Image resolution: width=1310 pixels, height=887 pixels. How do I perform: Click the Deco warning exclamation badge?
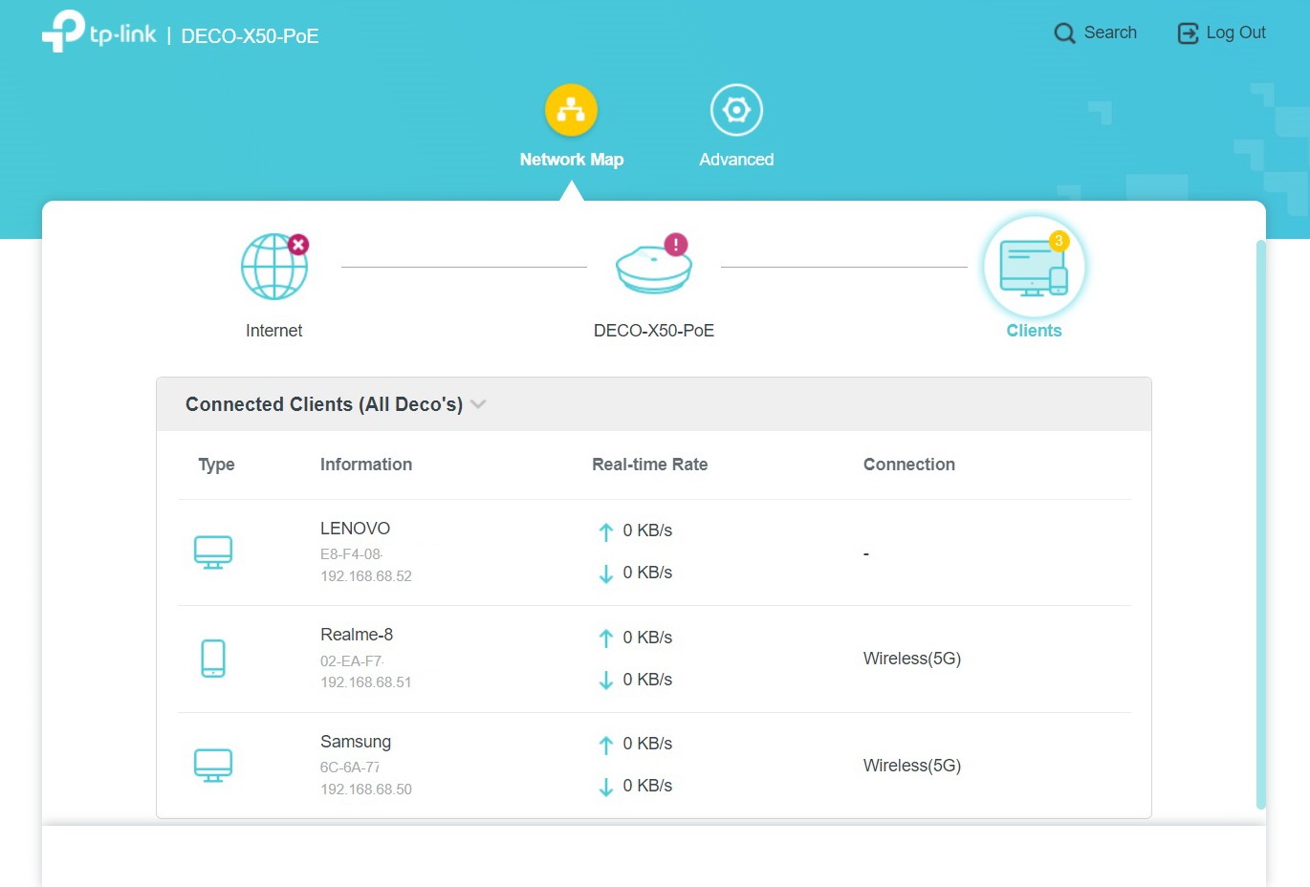pyautogui.click(x=676, y=245)
